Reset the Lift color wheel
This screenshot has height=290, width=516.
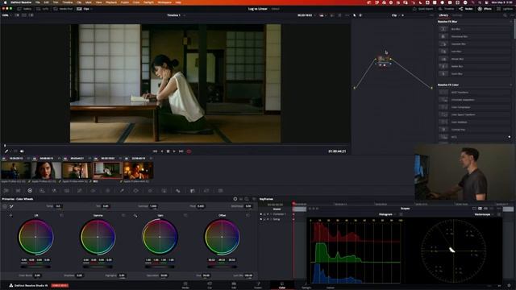pos(61,216)
